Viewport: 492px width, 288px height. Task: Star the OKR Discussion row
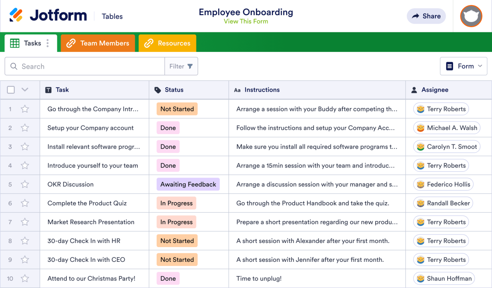coord(25,184)
